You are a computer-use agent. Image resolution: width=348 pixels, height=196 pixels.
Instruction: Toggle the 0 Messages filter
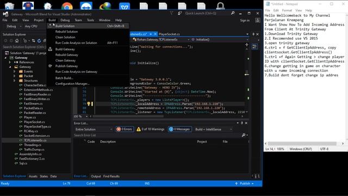[180, 129]
